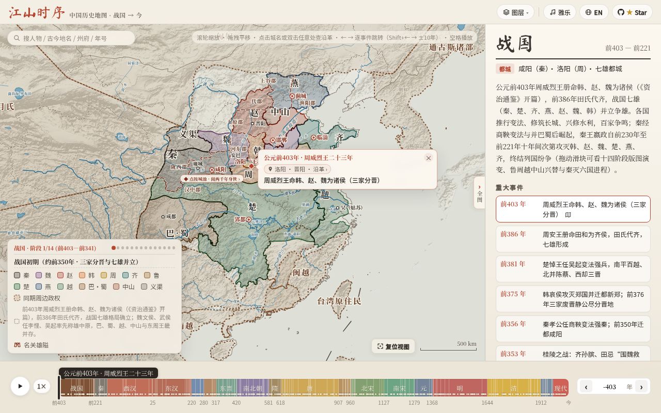Select the first stage dot in legend
Viewport: 661px width, 413px height.
pos(114,248)
